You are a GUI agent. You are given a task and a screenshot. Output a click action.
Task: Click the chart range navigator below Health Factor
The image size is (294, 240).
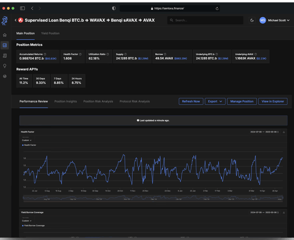coord(153,198)
